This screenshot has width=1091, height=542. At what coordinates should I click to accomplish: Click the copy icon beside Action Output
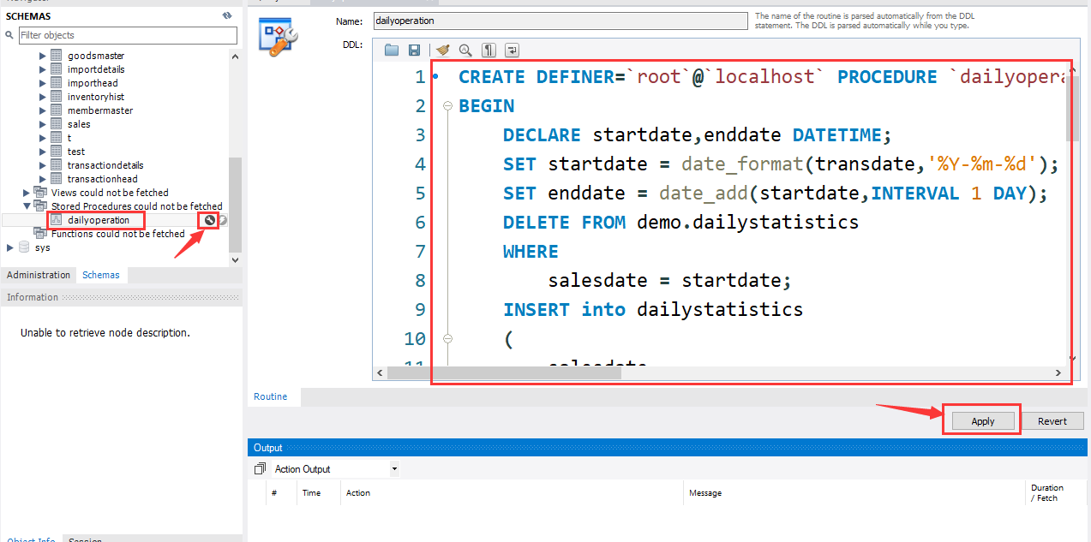point(261,469)
